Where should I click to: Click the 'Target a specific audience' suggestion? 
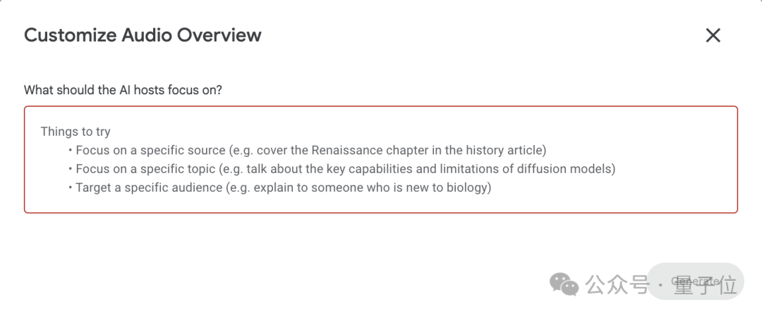pyautogui.click(x=149, y=188)
